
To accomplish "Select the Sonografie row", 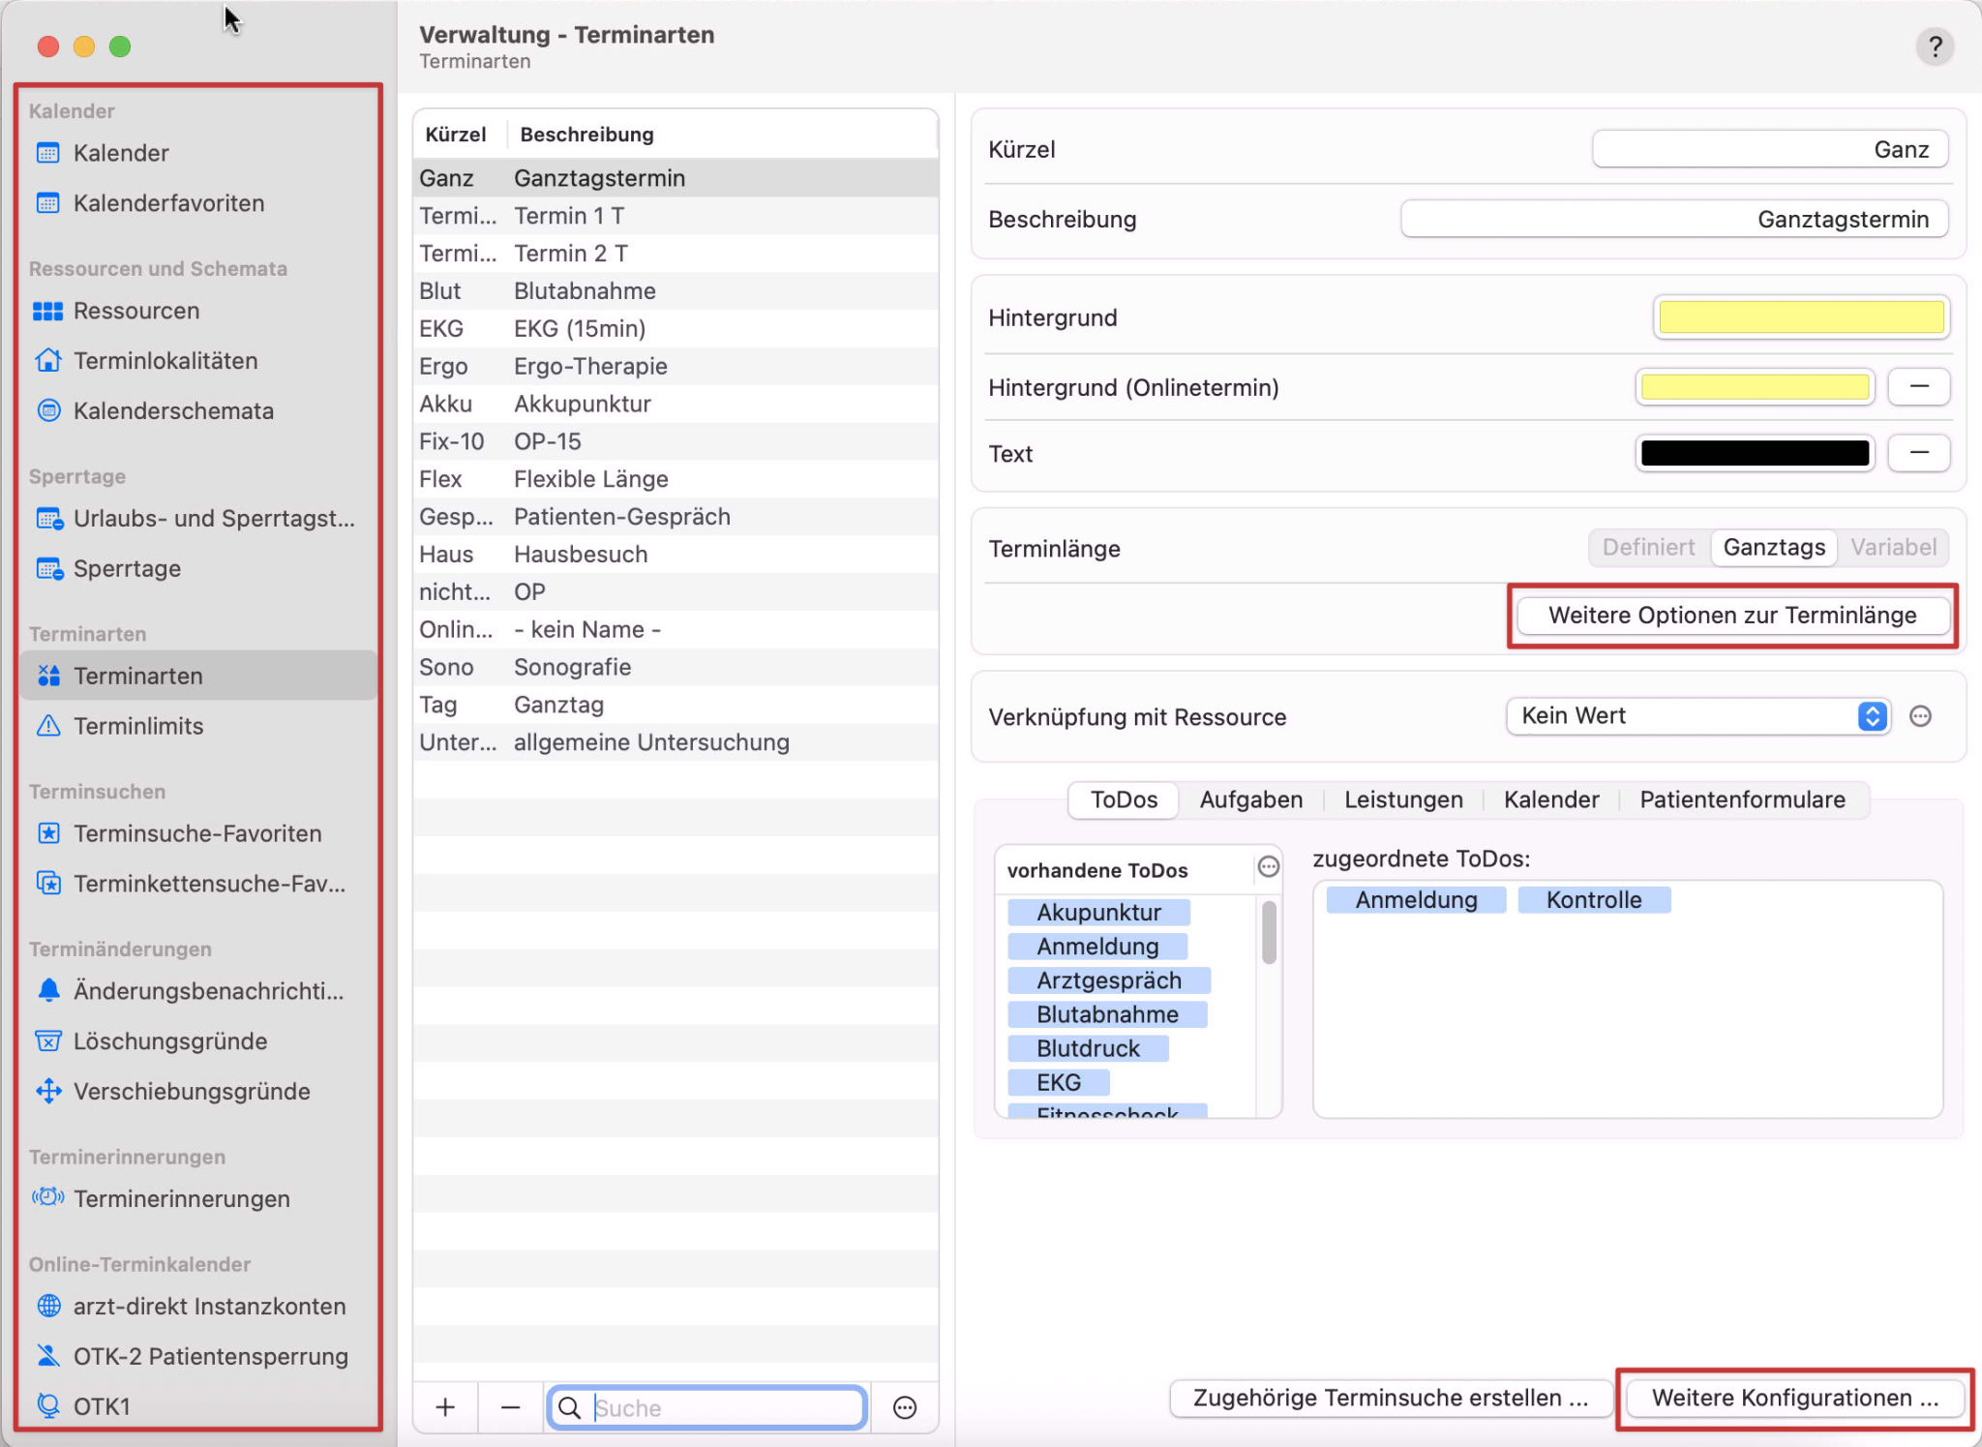I will pos(676,667).
